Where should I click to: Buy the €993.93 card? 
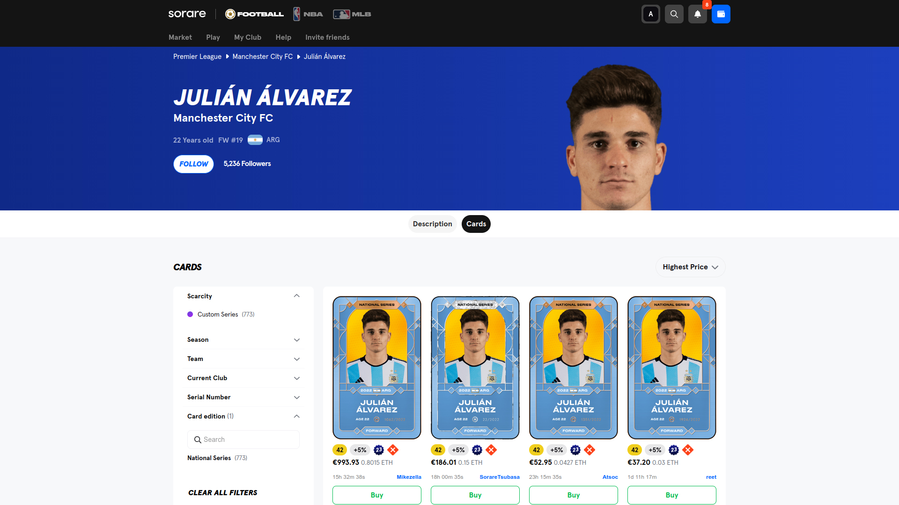(x=377, y=495)
